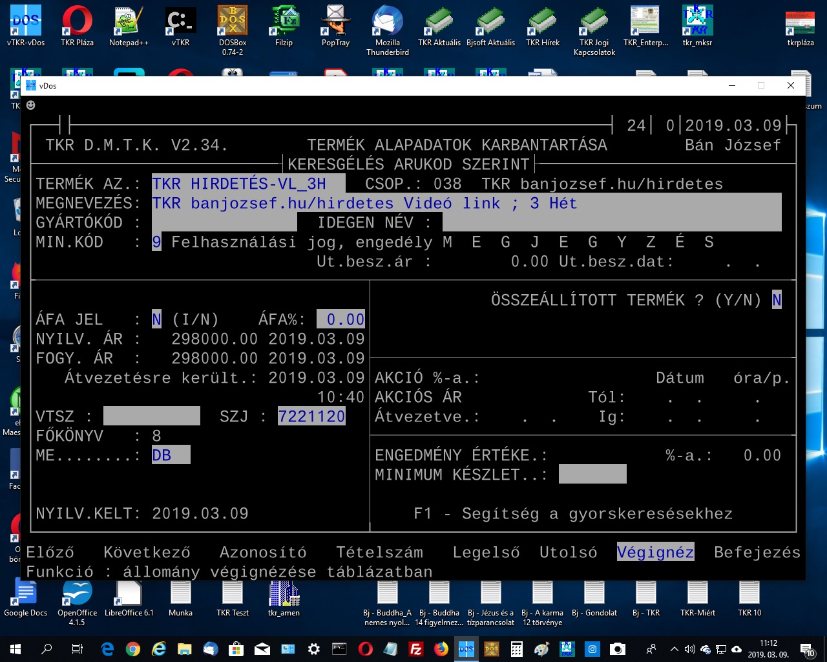The image size is (827, 662).
Task: Toggle the ÖSSZEÁLLÍTOTT TERMÉK (Y/N) value
Action: coord(777,300)
